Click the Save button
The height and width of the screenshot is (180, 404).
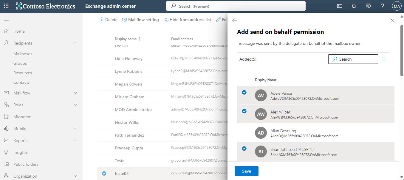(x=246, y=171)
